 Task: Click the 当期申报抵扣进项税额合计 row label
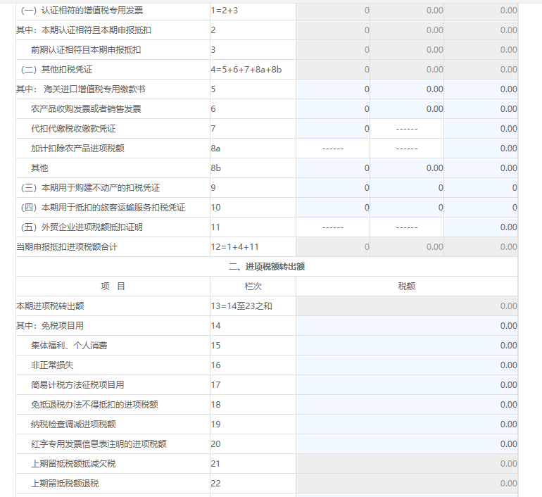pyautogui.click(x=67, y=247)
